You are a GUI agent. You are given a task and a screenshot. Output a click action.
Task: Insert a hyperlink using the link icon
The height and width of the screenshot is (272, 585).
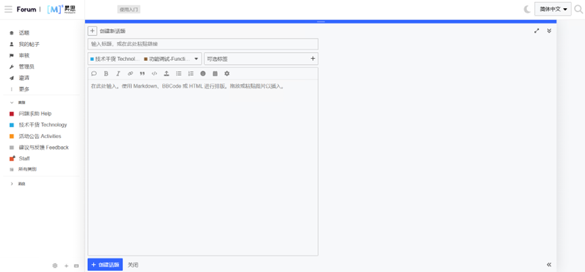(130, 74)
